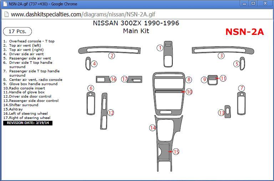The width and height of the screenshot is (274, 181).
Task: Click the passenger side air vent part 5
Action: click(243, 63)
